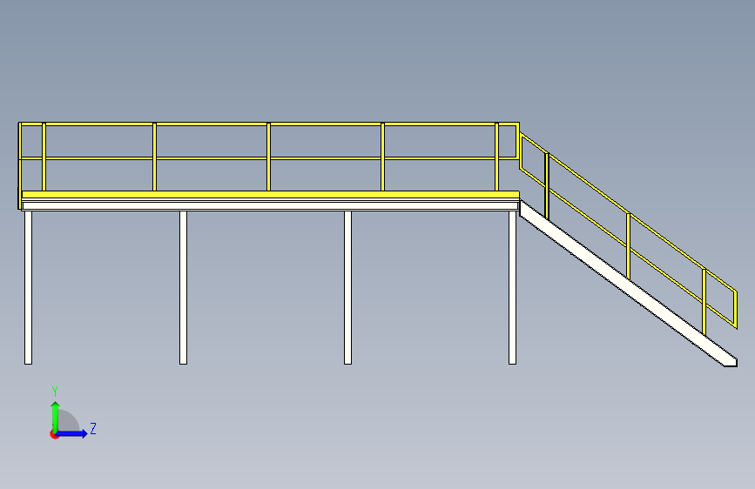The width and height of the screenshot is (755, 489).
Task: Click the blue Z axis arrow of the triad
Action: pos(72,433)
